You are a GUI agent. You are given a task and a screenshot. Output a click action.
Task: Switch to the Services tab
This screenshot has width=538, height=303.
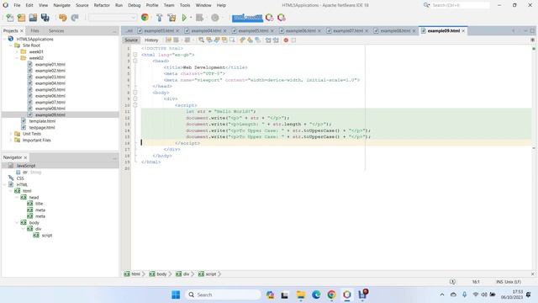tap(56, 31)
